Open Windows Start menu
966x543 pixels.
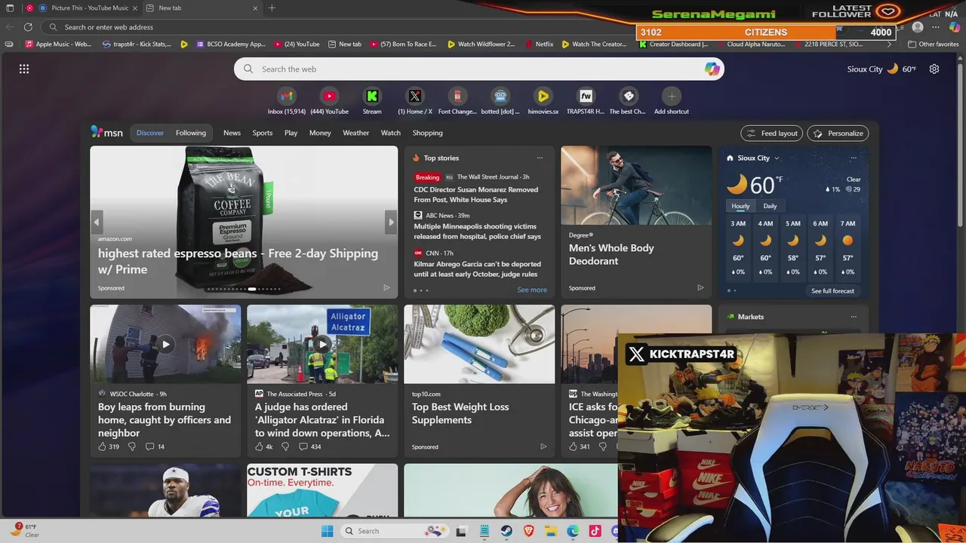coord(328,531)
